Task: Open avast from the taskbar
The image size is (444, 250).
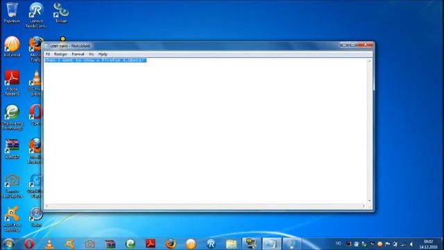Action: [x=69, y=244]
